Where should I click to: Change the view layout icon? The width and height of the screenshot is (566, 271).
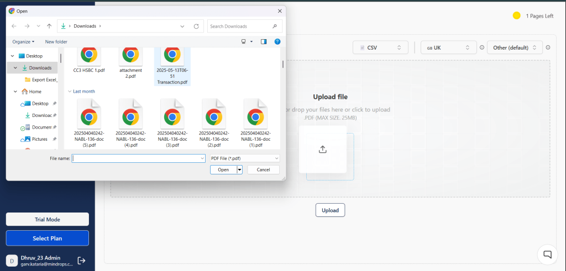(x=244, y=42)
